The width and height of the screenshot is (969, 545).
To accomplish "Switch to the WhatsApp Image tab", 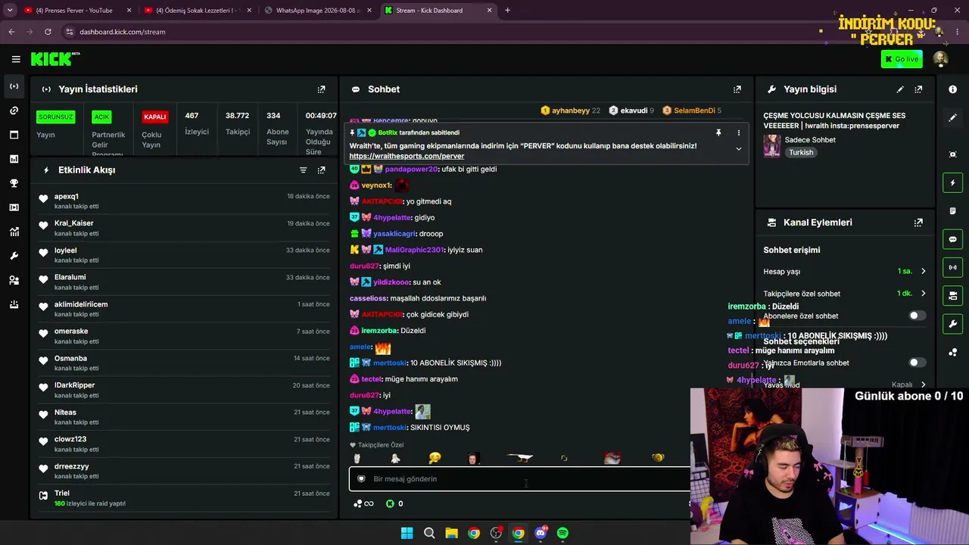I will click(x=318, y=11).
